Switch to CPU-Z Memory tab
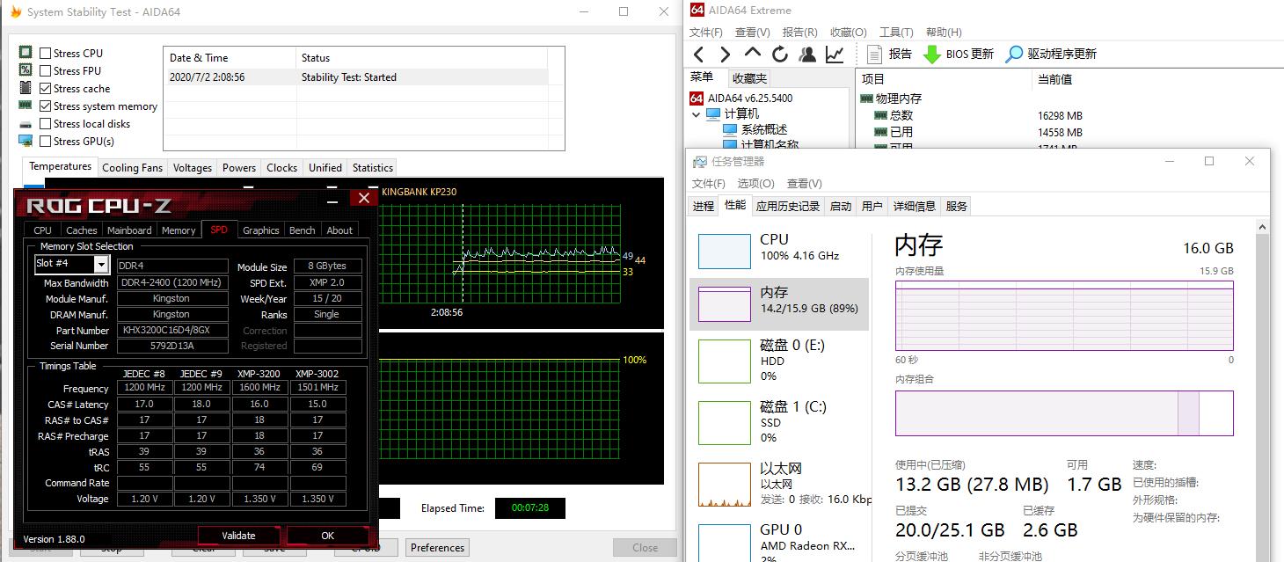This screenshot has height=562, width=1284. pos(179,230)
